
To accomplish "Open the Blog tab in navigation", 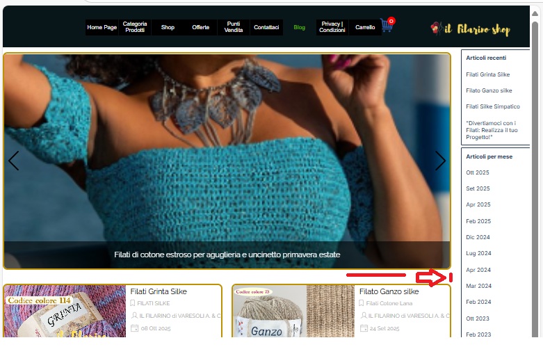I will click(299, 28).
